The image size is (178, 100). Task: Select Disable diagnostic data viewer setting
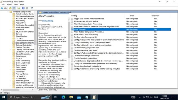pos(86,50)
